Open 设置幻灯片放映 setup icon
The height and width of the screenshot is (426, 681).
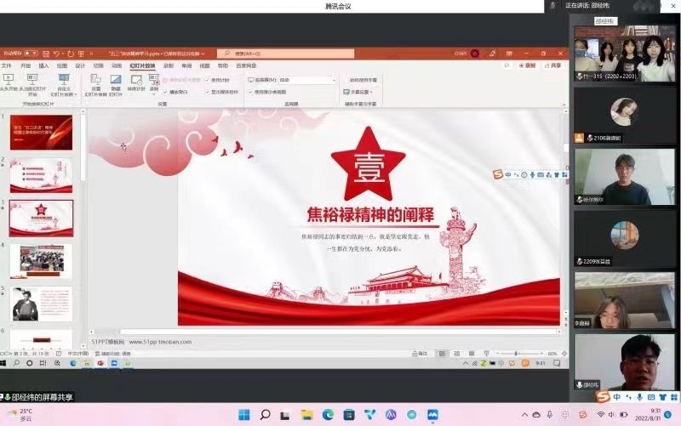coord(95,80)
